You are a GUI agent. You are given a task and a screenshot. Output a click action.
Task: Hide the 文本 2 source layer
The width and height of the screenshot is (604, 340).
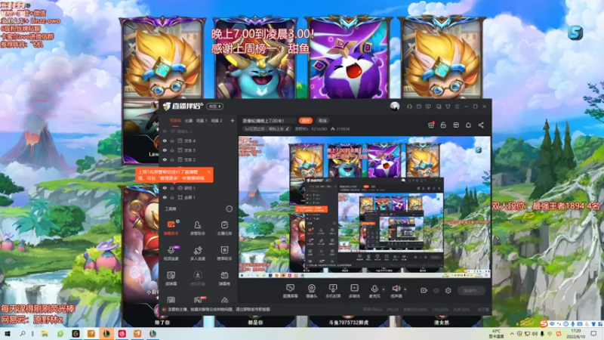tap(165, 159)
